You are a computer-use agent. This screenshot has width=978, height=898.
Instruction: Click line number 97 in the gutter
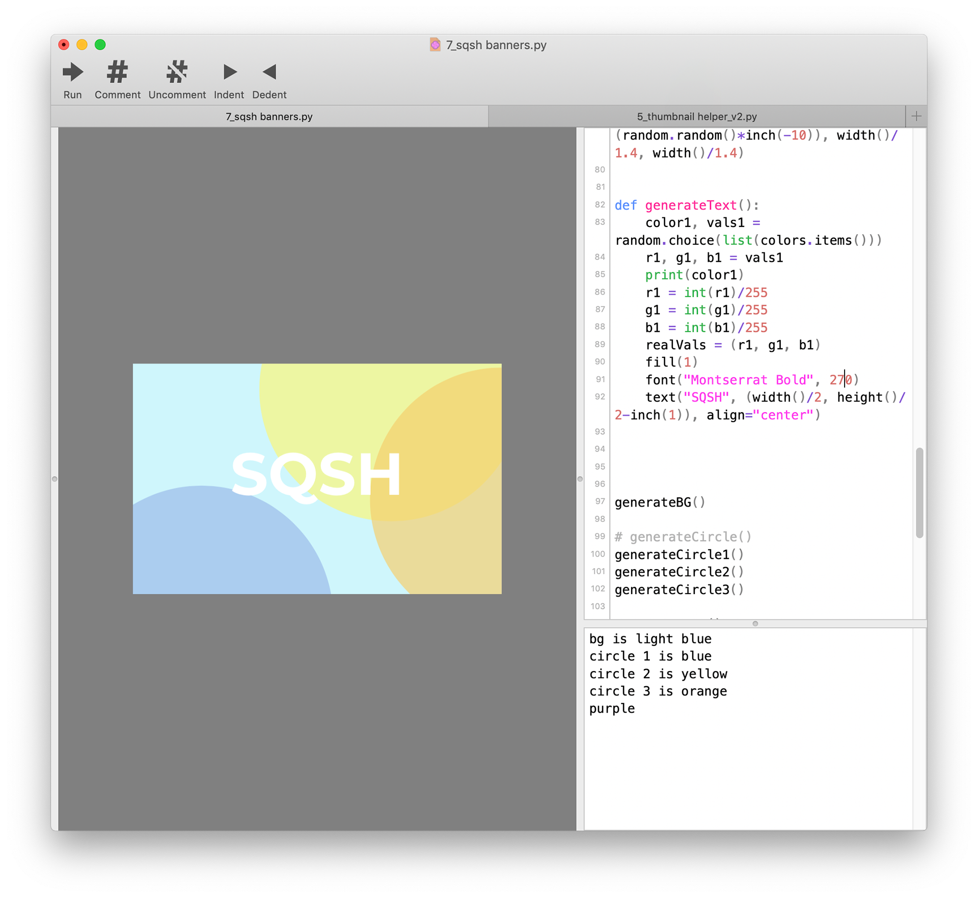coord(600,501)
